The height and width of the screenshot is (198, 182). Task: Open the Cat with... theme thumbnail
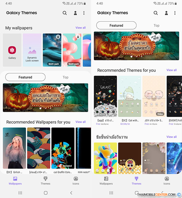tap(130, 96)
